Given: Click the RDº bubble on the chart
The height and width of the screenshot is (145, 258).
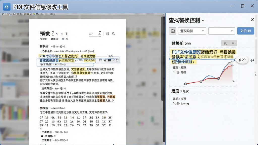Looking at the screenshot, I should coord(242,60).
